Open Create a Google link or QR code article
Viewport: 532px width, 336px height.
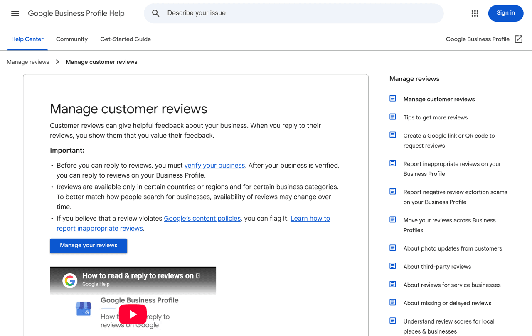point(449,141)
